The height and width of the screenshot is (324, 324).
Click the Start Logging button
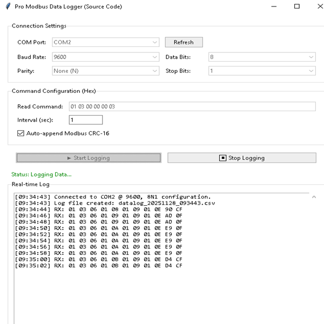tap(89, 158)
